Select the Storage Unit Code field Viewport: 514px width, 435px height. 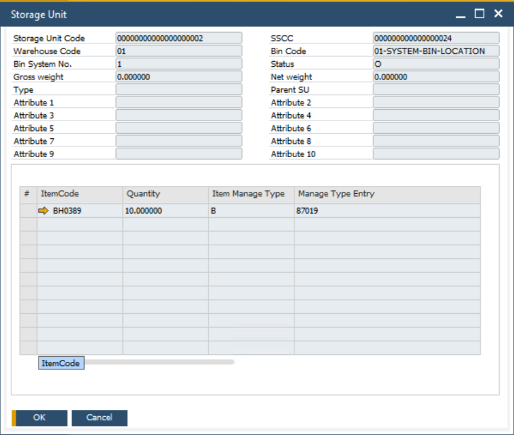178,38
